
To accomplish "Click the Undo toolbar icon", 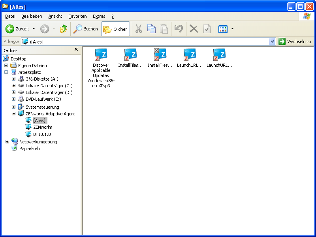I will (179, 29).
